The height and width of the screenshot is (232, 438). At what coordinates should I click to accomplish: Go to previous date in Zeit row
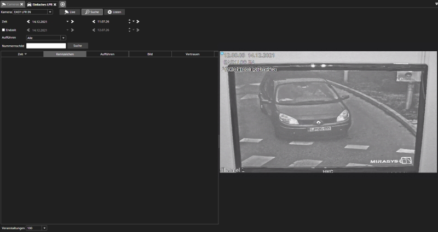28,21
